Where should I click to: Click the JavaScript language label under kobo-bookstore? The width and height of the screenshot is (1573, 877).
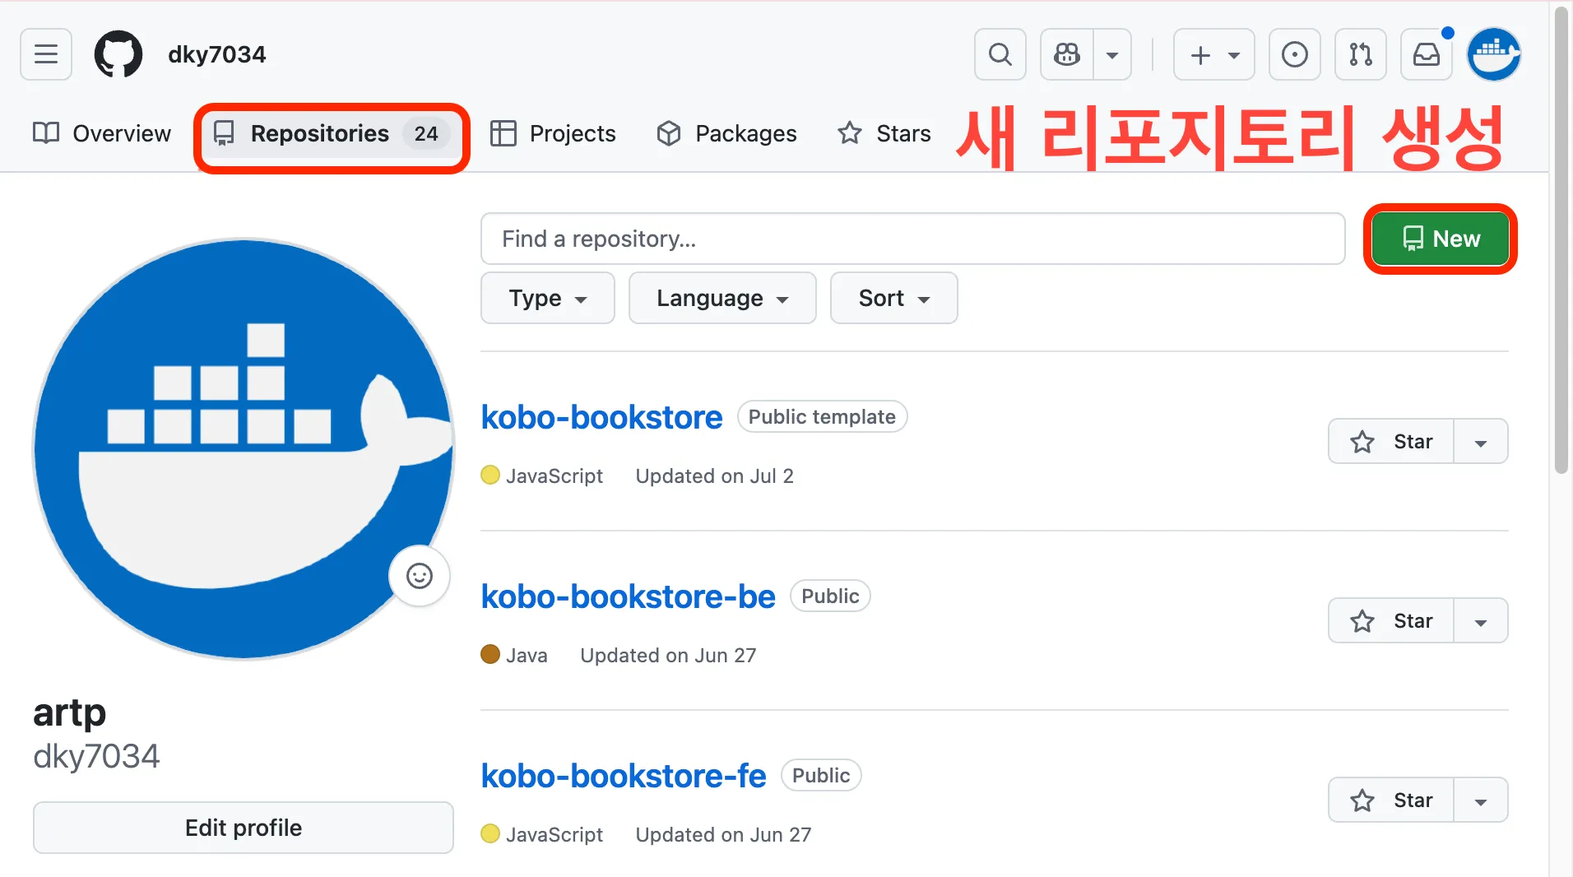(554, 476)
